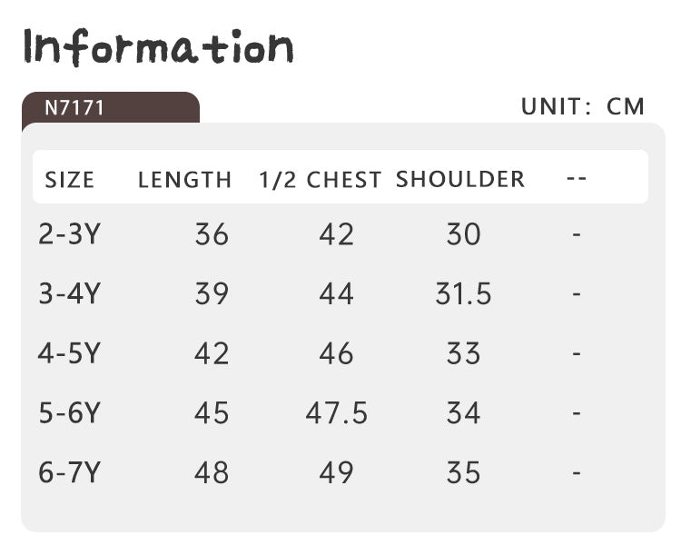Click the shoulder value 31.5
Viewport: 681px width, 555px height.
463,294
